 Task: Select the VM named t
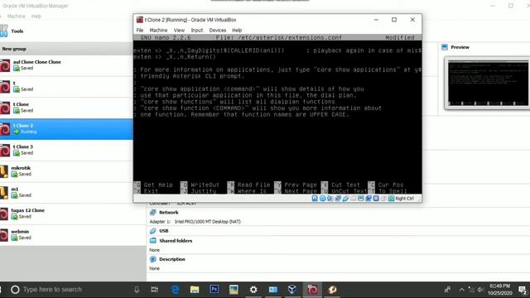[66, 86]
